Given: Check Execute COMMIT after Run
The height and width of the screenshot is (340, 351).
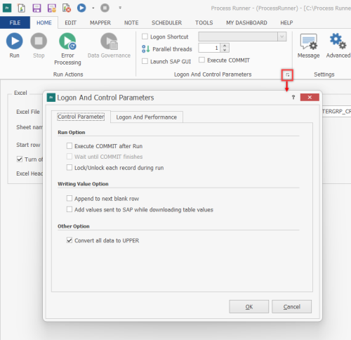Looking at the screenshot, I should [69, 146].
